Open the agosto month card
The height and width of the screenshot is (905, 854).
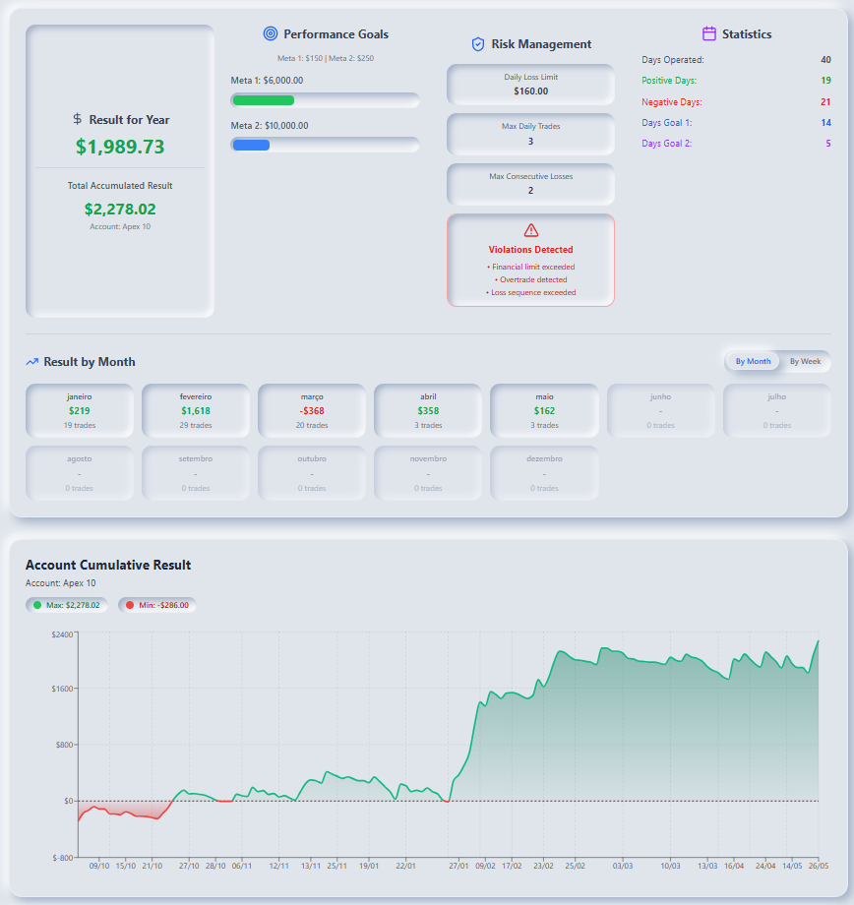tap(80, 473)
